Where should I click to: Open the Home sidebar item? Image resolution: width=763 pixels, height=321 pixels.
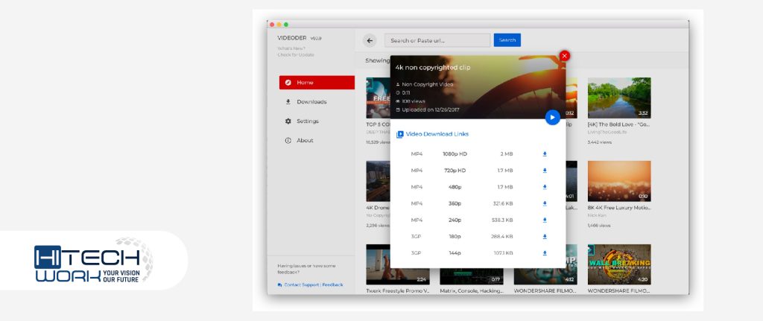317,83
